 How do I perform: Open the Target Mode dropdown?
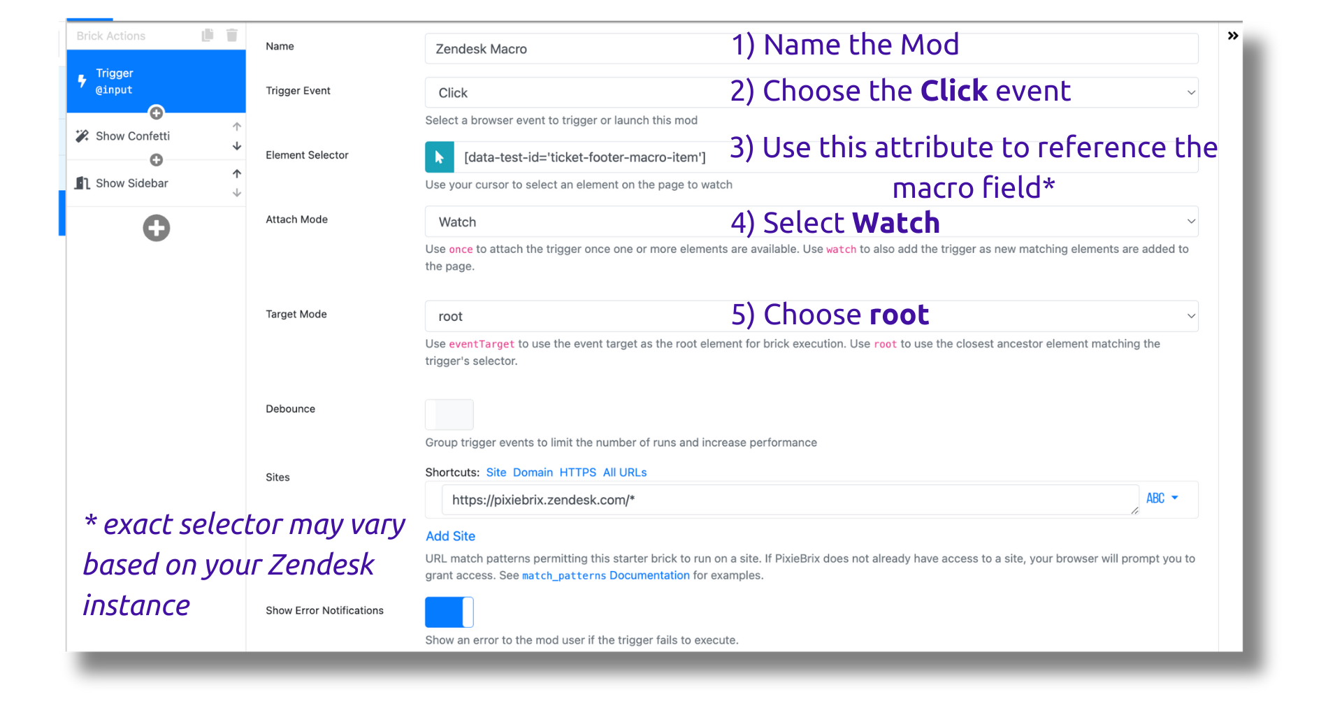[1190, 316]
